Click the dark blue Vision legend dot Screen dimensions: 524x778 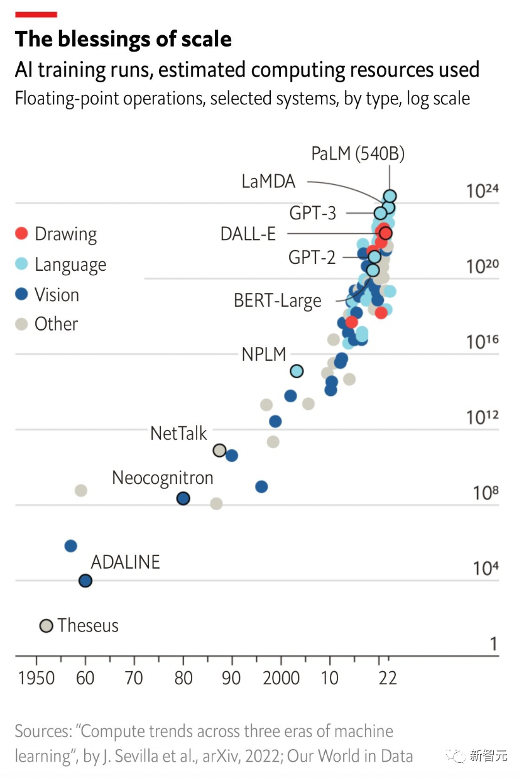click(x=22, y=294)
